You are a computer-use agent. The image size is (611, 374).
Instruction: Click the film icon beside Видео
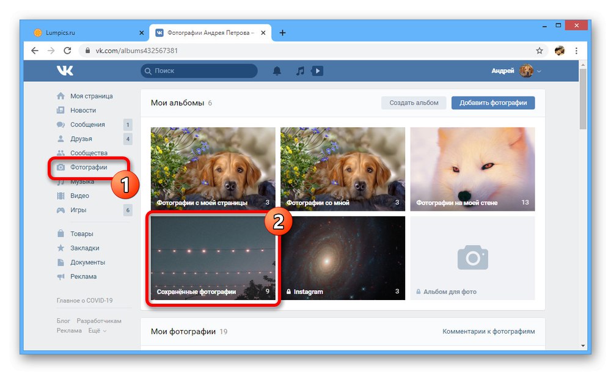point(60,196)
